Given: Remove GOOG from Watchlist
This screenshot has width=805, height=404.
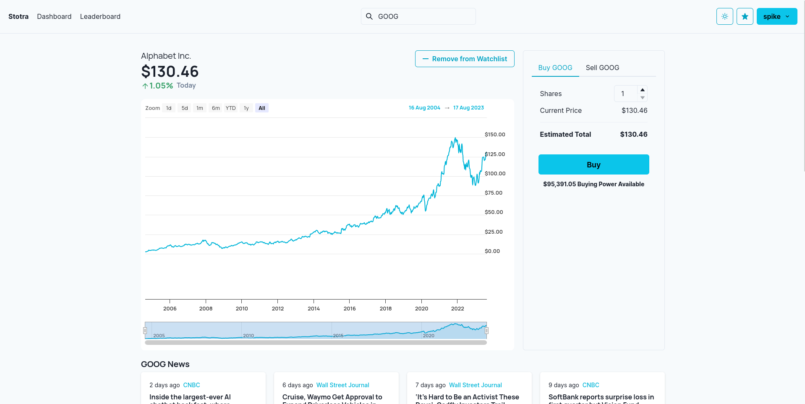Looking at the screenshot, I should (465, 59).
